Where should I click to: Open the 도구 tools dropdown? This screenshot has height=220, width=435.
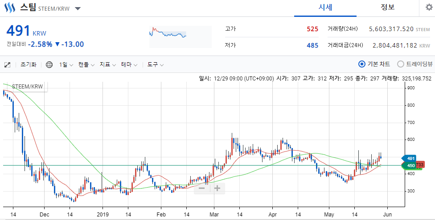click(x=155, y=65)
